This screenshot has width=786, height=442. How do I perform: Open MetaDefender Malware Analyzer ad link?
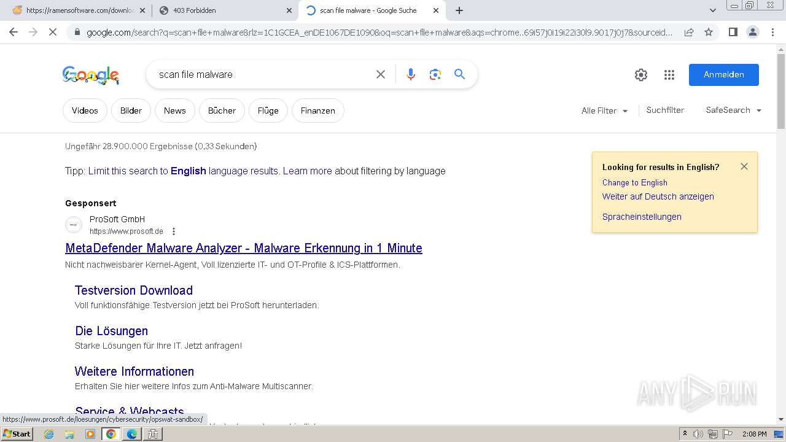pyautogui.click(x=244, y=248)
